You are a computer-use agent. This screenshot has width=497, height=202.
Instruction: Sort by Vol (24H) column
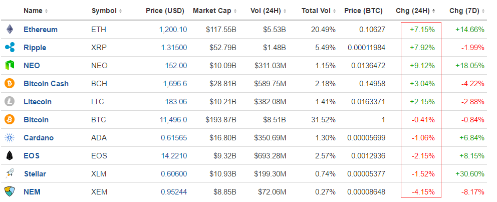tap(268, 11)
